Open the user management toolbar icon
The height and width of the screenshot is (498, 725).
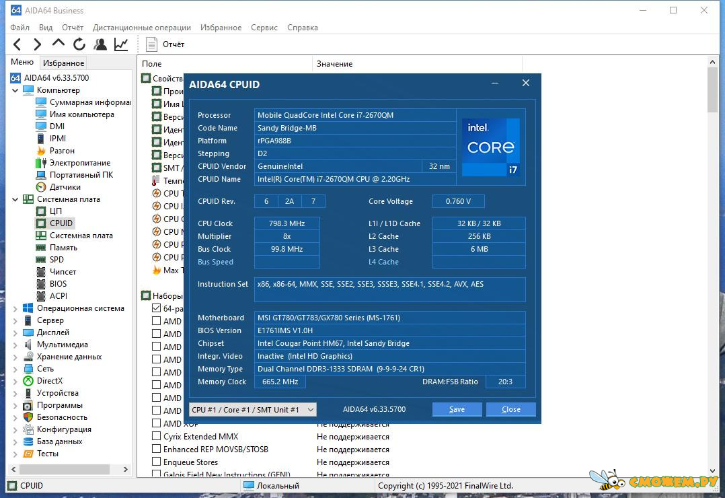pyautogui.click(x=100, y=44)
